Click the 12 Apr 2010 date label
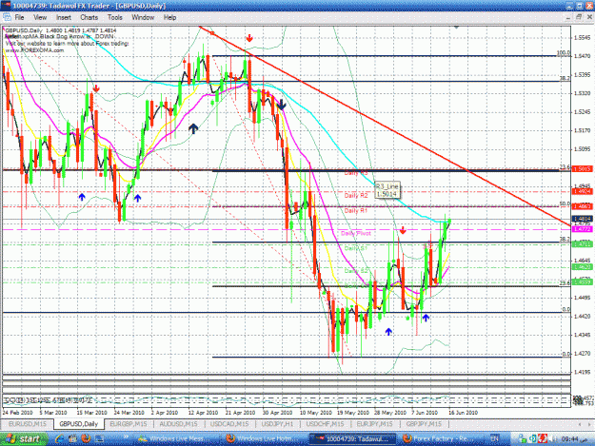595x446 pixels. tap(204, 413)
